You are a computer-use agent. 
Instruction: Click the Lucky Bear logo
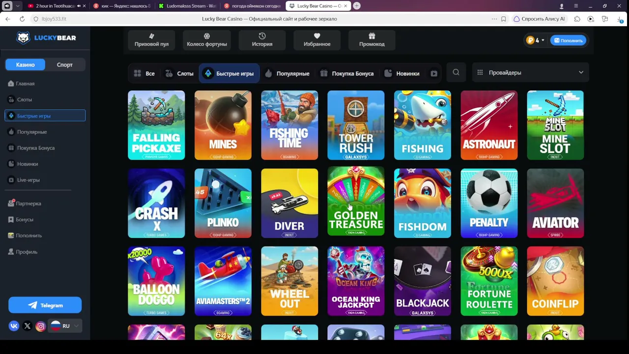tap(46, 38)
